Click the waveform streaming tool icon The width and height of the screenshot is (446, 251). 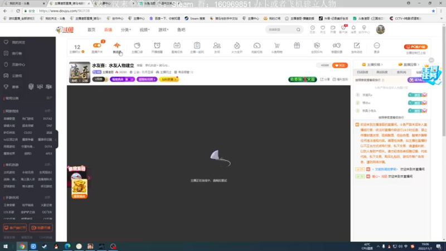tap(117, 46)
